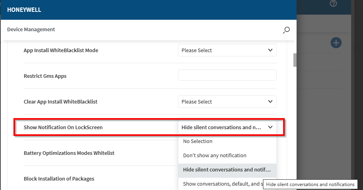Screen dimensions: 363x190
Task: Click the search magnifier icon
Action: (286, 30)
